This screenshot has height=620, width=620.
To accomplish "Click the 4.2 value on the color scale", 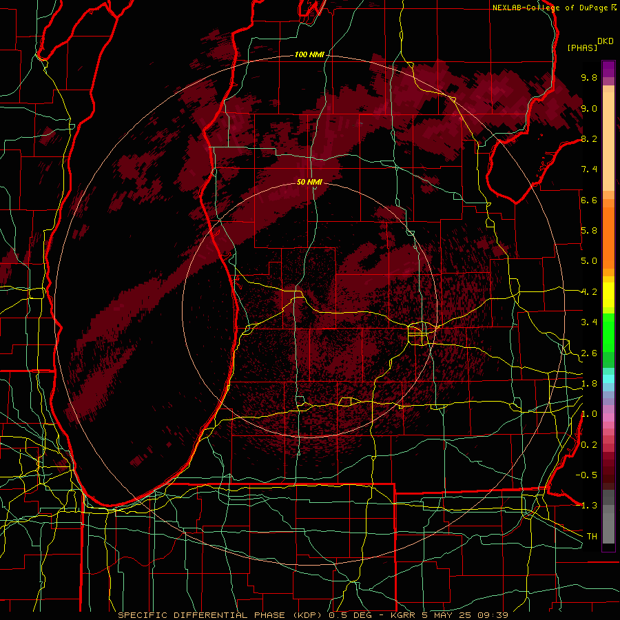I will [x=589, y=292].
